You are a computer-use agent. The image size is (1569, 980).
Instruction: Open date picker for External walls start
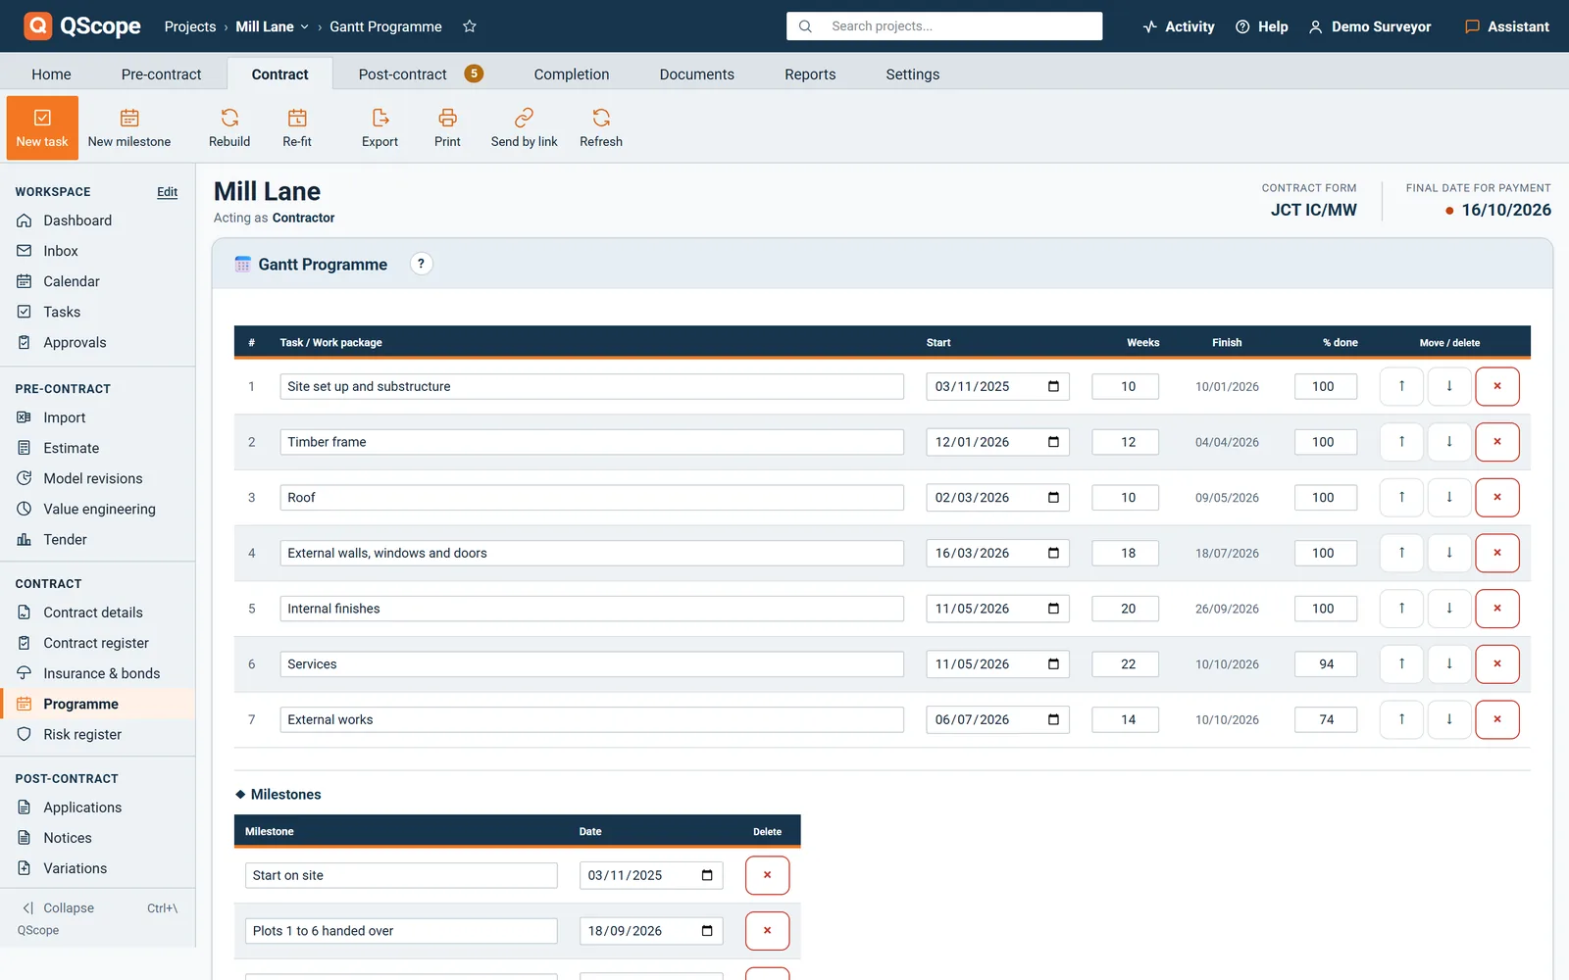pyautogui.click(x=1053, y=553)
